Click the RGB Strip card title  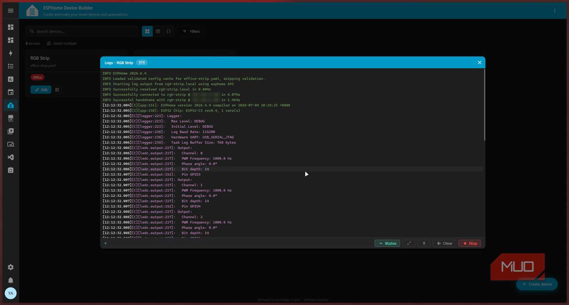tap(40, 58)
